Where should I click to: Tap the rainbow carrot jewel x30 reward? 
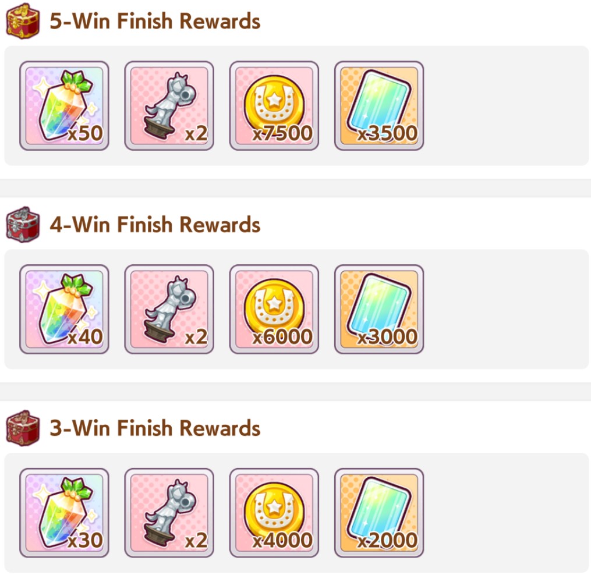[x=64, y=513]
